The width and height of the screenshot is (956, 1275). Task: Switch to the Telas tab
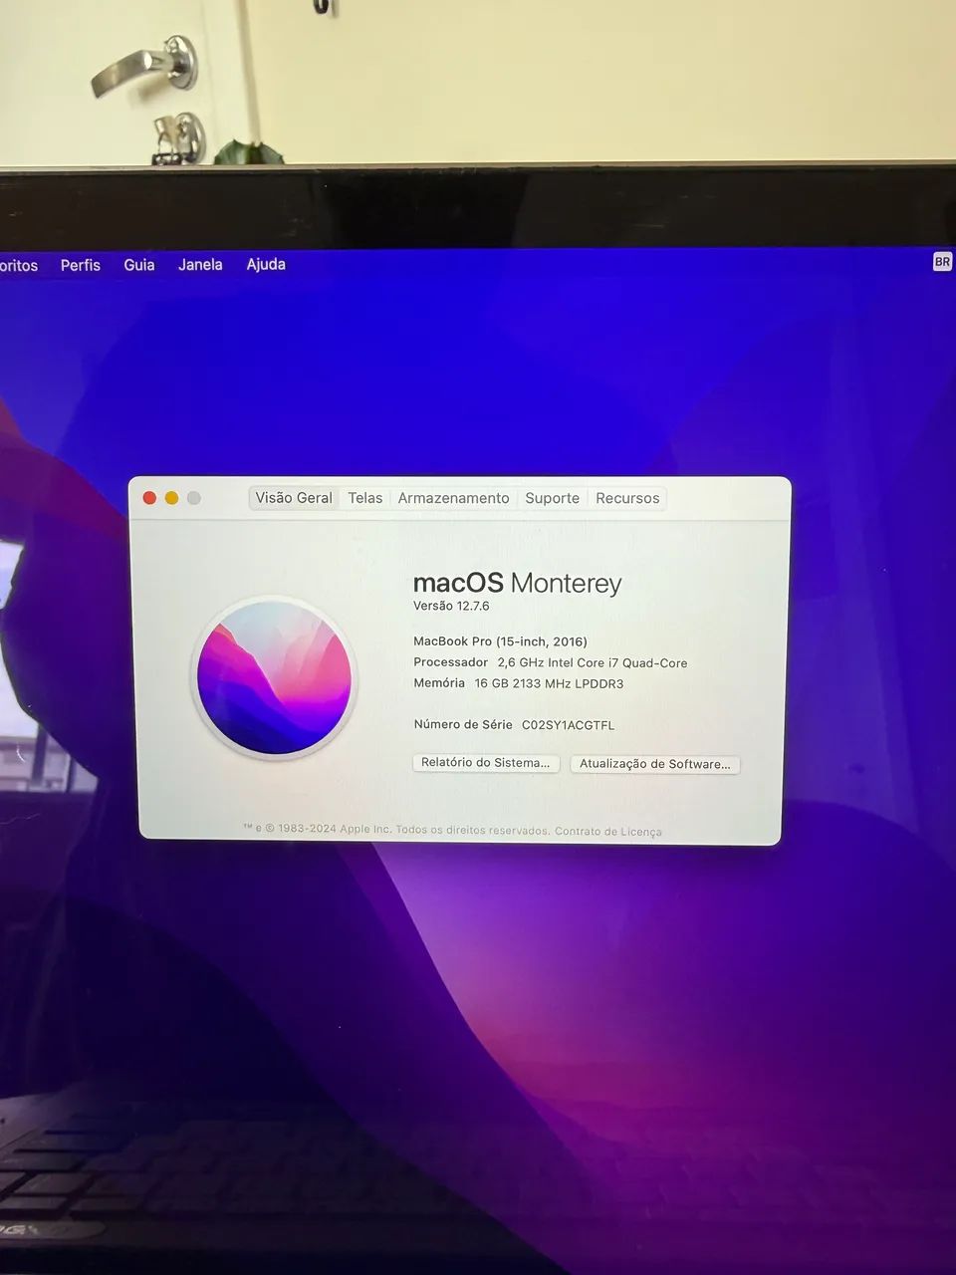(365, 498)
